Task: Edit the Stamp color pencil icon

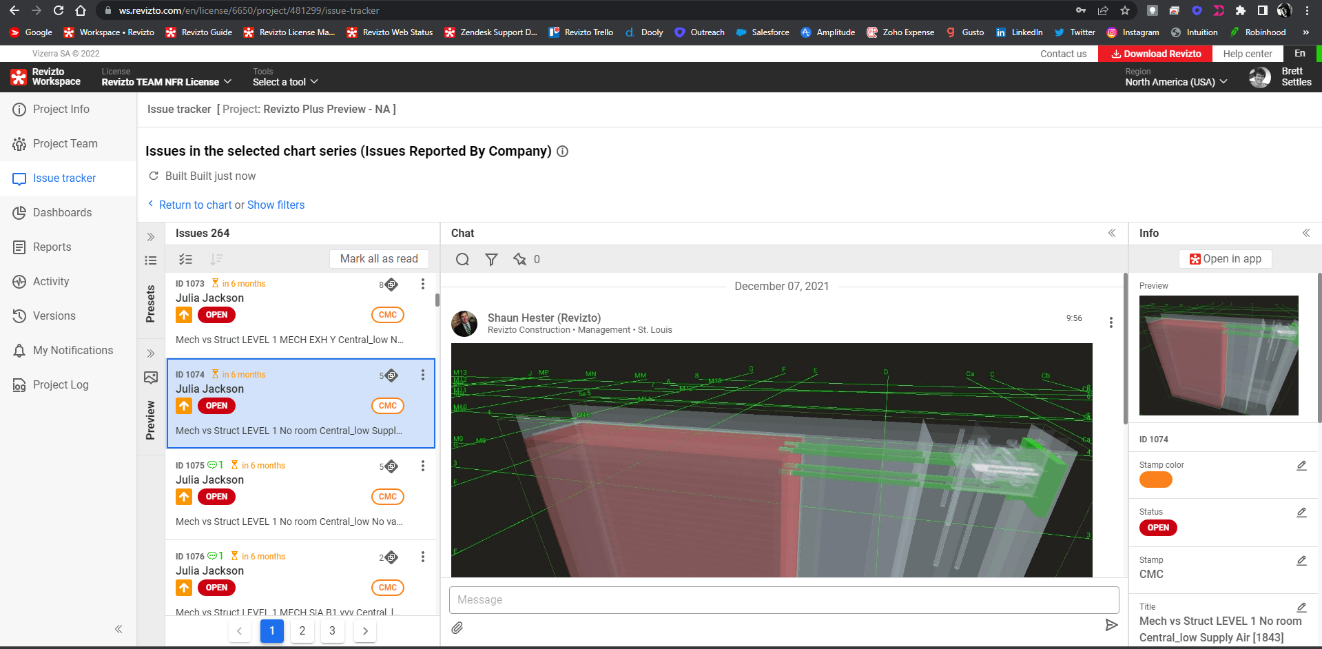Action: (x=1301, y=466)
